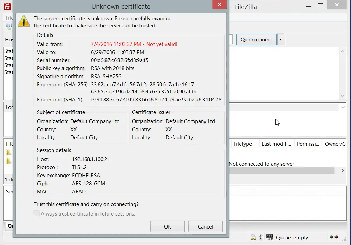Viewport: 351px width, 245px height.
Task: Click the issuer locality Default City
Action: (x=179, y=138)
